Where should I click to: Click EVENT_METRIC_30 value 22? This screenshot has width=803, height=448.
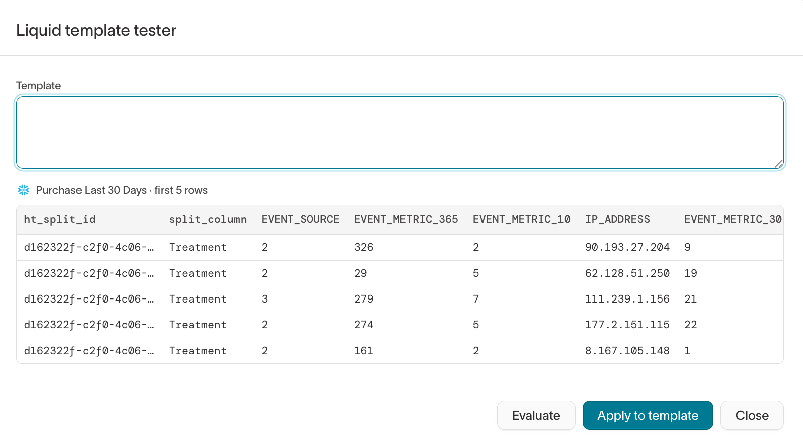(691, 325)
